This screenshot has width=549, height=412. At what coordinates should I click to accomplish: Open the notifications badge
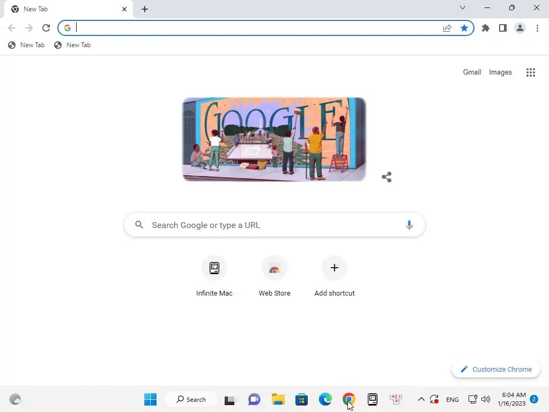pos(534,399)
